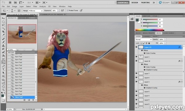185x111 pixels.
Task: Switch to the Painting workspace
Action: click(x=145, y=2)
